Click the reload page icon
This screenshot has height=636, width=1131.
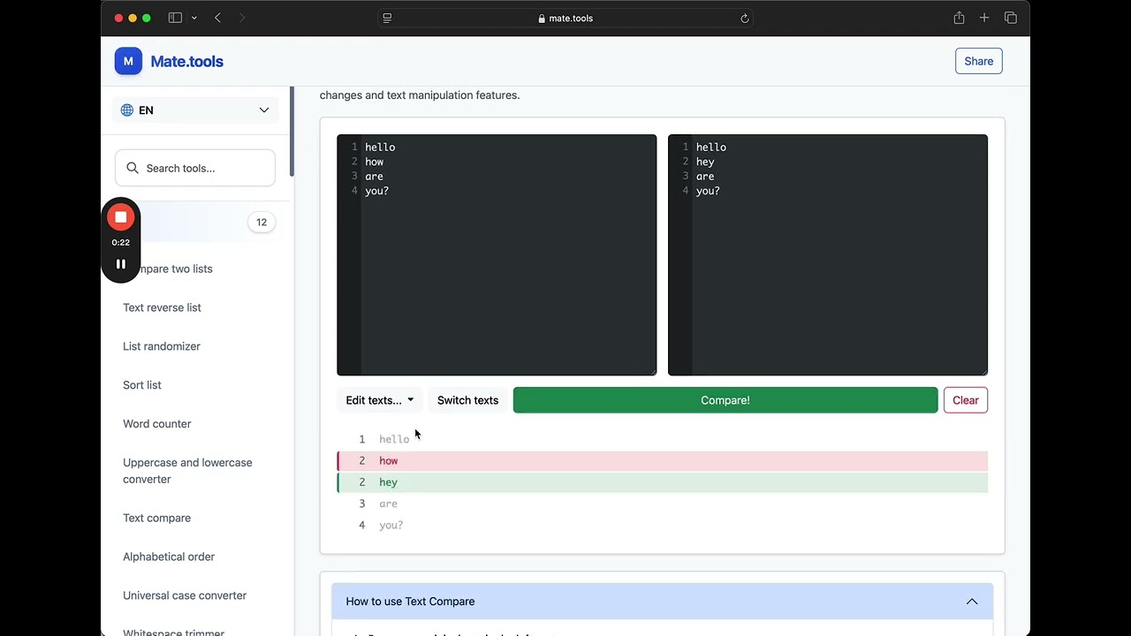(x=745, y=18)
